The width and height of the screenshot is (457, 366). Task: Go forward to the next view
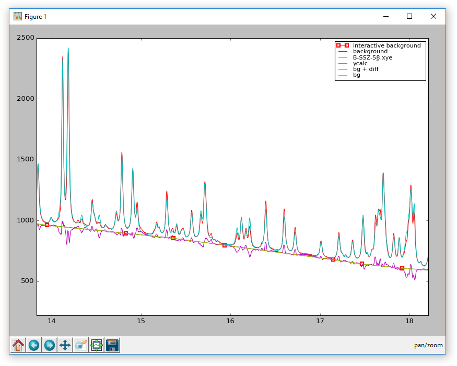pyautogui.click(x=50, y=345)
